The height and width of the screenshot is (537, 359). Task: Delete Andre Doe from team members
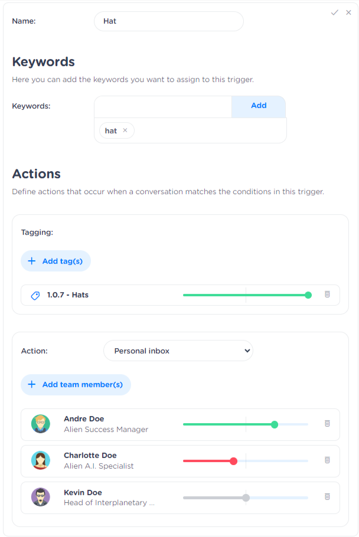click(327, 423)
